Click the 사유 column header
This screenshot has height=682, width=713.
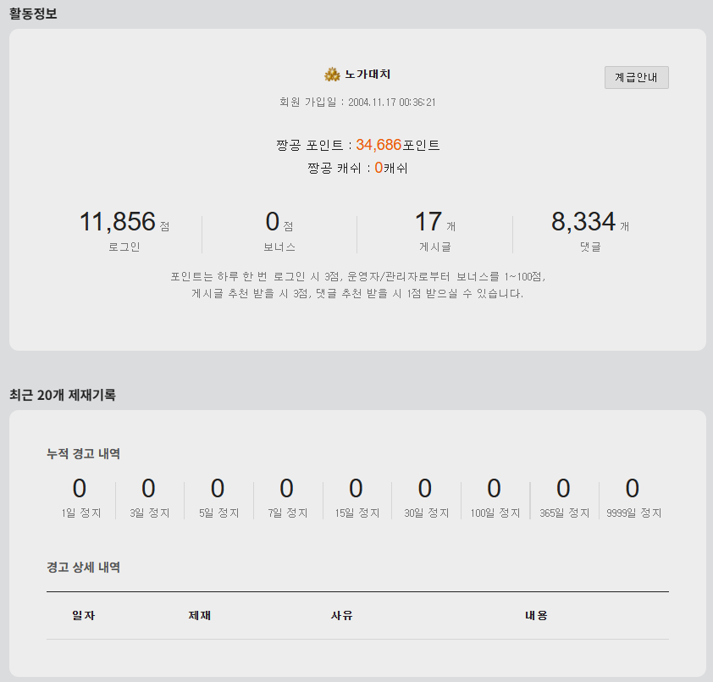[341, 615]
